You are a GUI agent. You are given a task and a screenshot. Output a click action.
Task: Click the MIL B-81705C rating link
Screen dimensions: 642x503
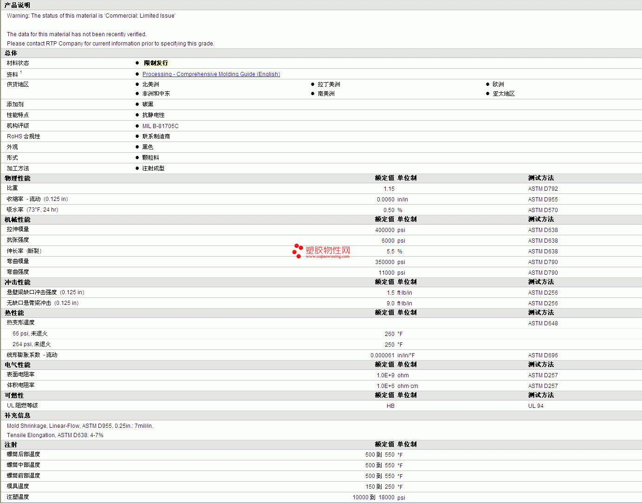click(160, 126)
